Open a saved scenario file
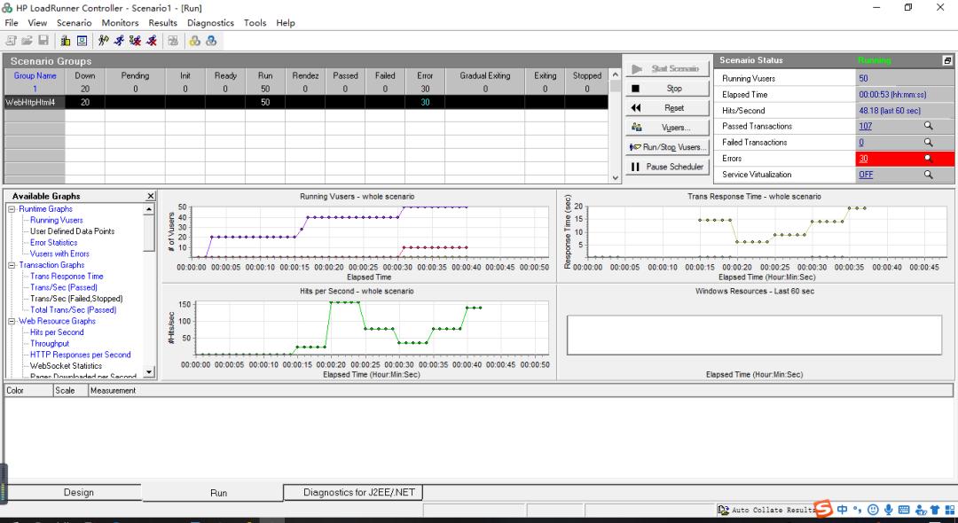This screenshot has width=958, height=523. 27,40
